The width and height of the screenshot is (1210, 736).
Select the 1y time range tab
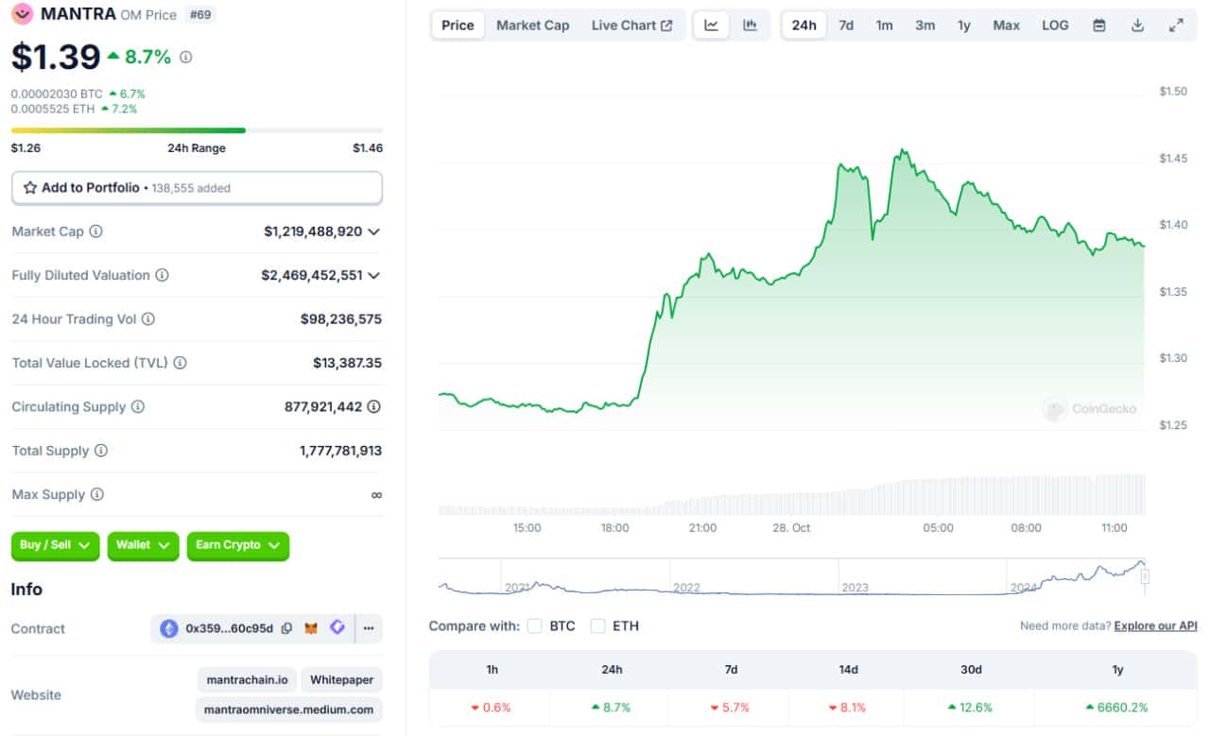click(964, 26)
